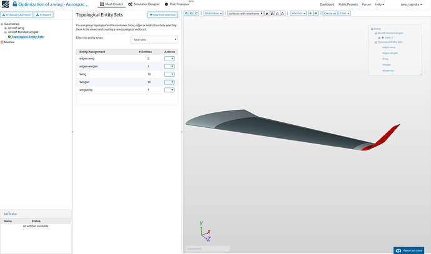Select the fourth red pick-mode icon in toolbar
Image resolution: width=431 pixels, height=254 pixels.
click(282, 13)
